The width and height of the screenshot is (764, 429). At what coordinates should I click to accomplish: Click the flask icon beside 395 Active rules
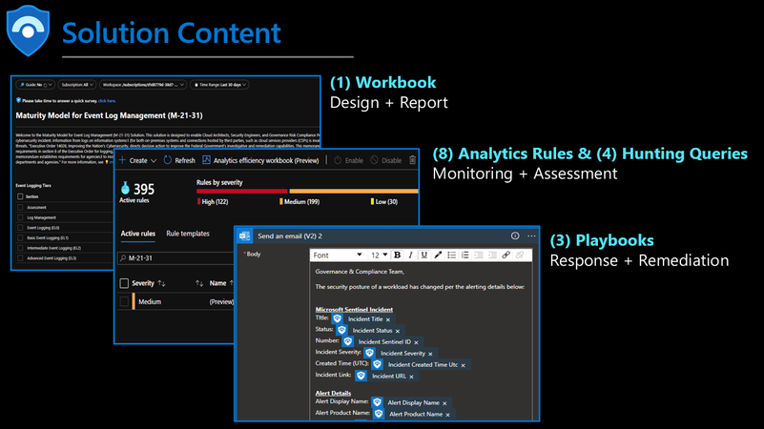click(125, 188)
